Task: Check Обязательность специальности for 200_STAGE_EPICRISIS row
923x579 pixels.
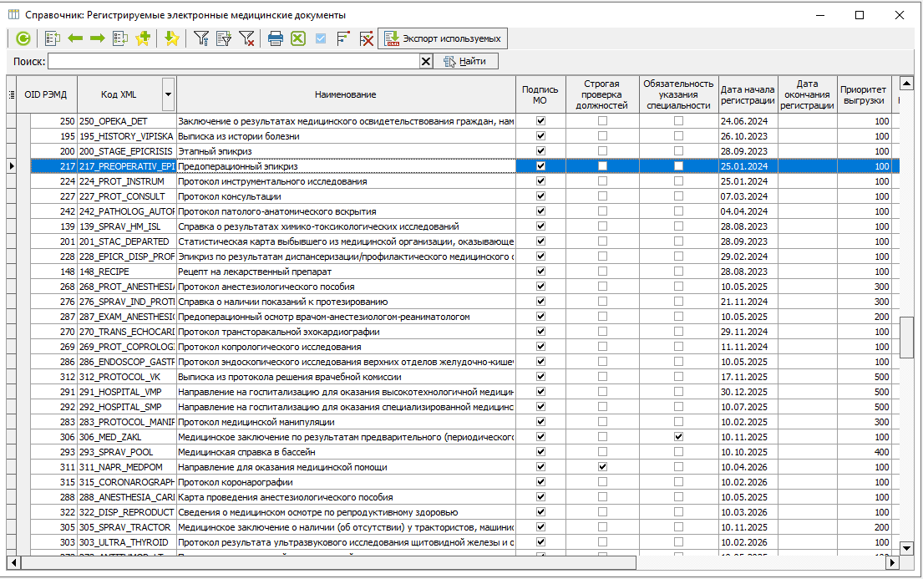Action: click(679, 150)
